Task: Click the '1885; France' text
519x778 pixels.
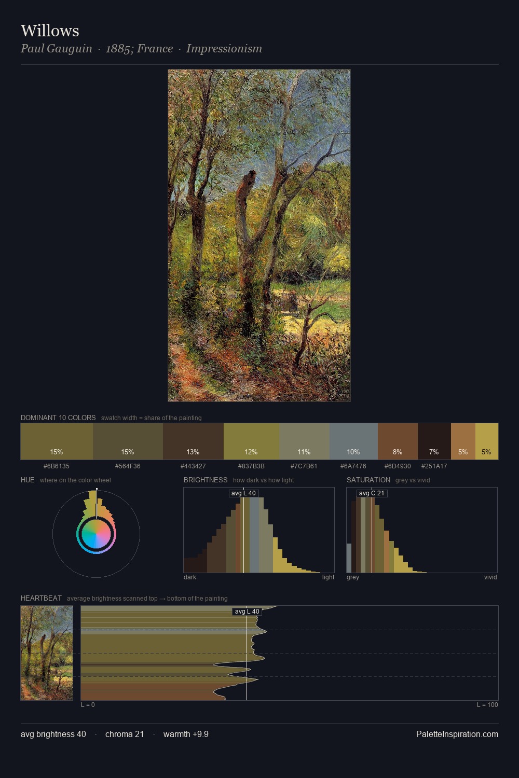Action: coord(139,49)
